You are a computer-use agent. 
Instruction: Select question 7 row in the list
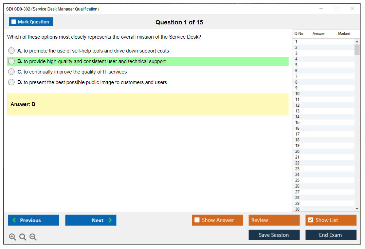pyautogui.click(x=297, y=77)
